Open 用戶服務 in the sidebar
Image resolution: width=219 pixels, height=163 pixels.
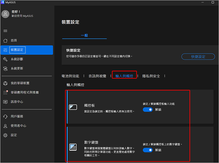click(27, 117)
